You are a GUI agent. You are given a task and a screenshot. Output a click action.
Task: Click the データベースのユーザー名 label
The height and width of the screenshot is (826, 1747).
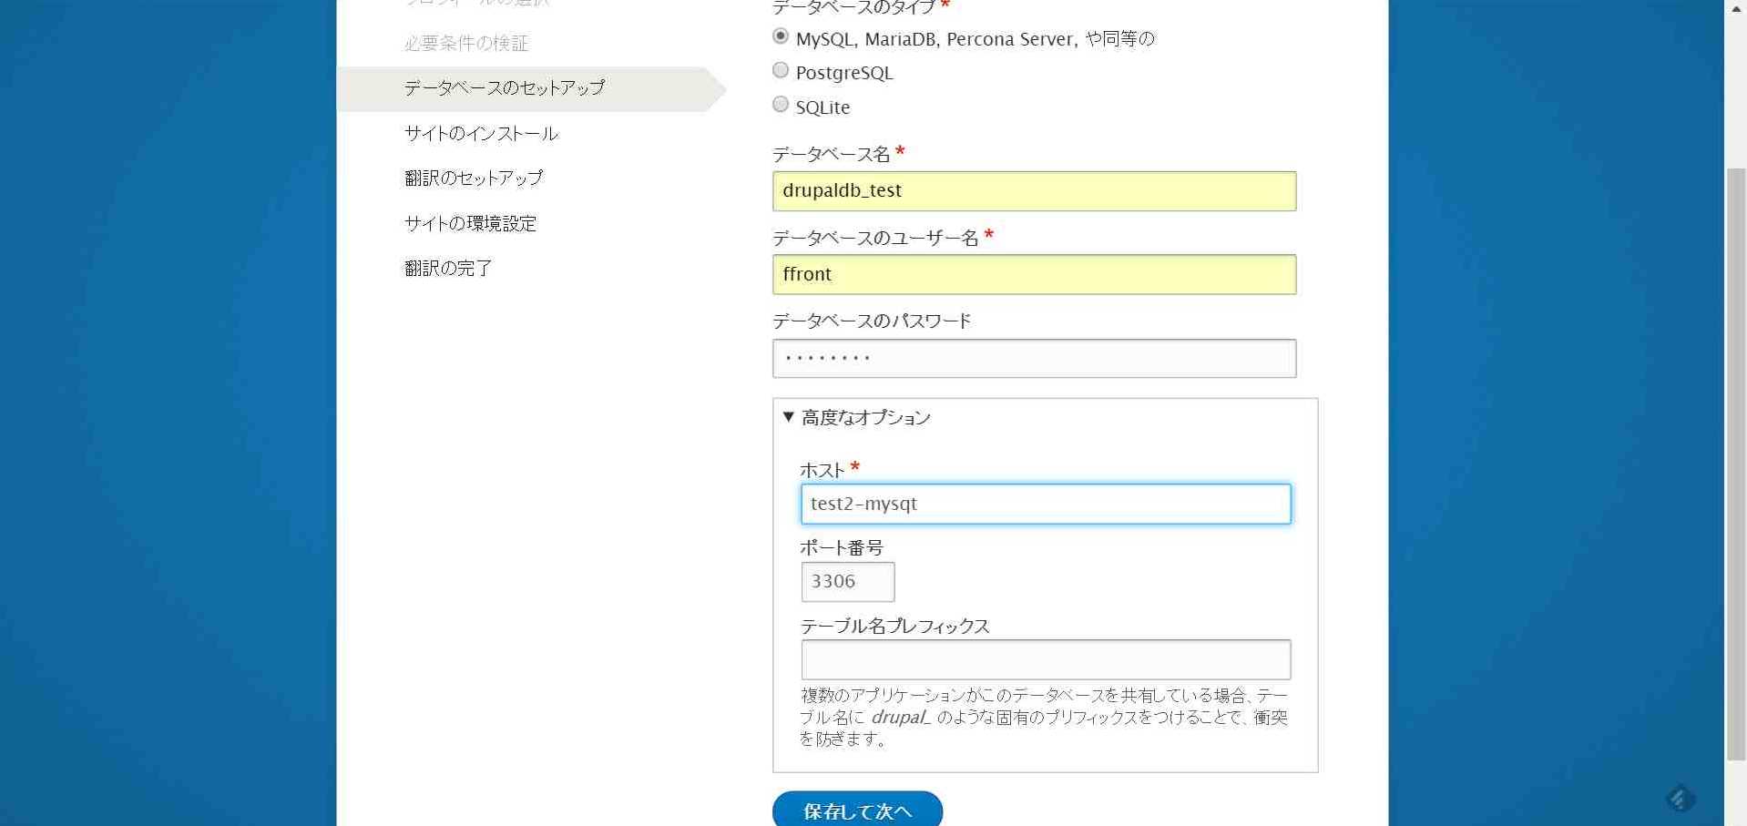click(875, 239)
